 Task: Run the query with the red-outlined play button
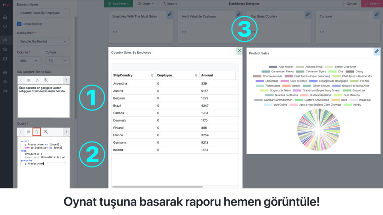pyautogui.click(x=37, y=132)
